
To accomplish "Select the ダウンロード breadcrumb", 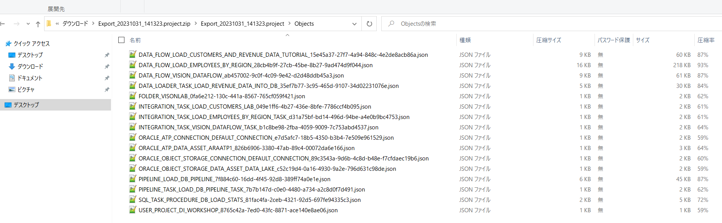I will 75,23.
